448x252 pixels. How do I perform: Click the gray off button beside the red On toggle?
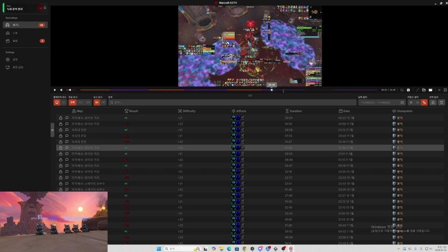pyautogui.click(x=103, y=102)
